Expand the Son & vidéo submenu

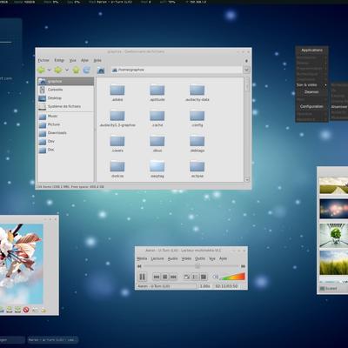pyautogui.click(x=311, y=85)
